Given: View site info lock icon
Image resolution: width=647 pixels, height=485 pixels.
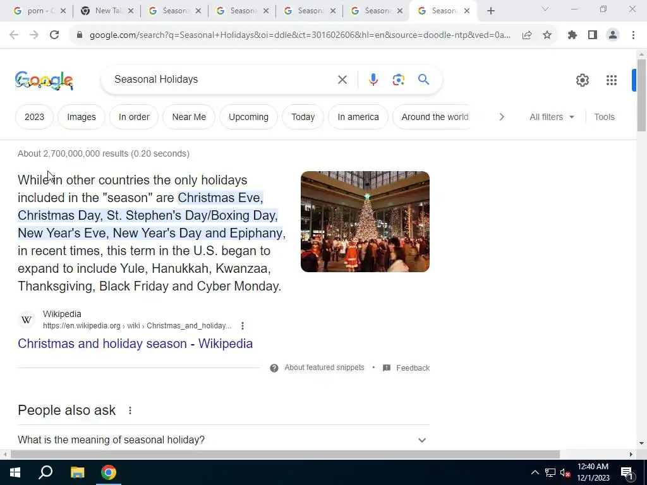Looking at the screenshot, I should coord(80,35).
